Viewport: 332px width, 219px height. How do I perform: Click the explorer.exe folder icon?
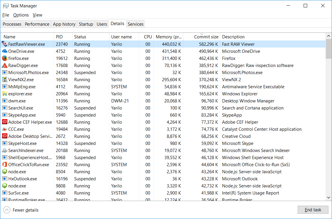point(5,94)
